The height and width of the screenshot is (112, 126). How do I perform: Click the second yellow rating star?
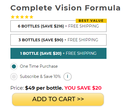[17, 17]
